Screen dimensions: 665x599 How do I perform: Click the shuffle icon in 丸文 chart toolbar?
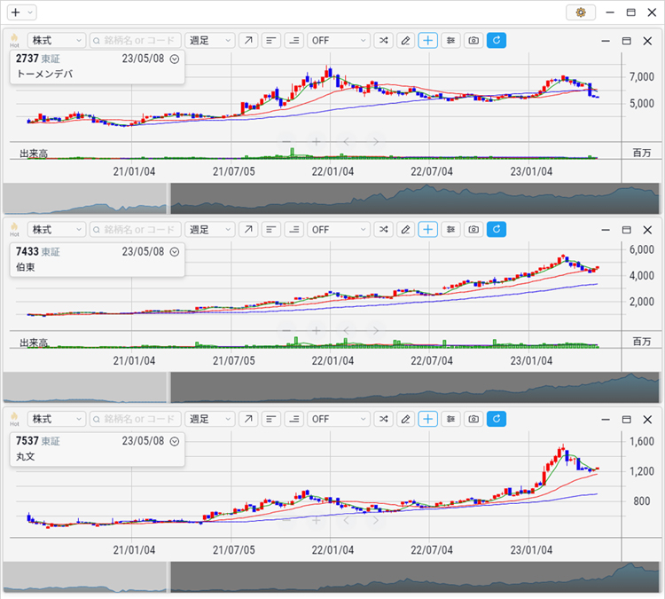[382, 419]
